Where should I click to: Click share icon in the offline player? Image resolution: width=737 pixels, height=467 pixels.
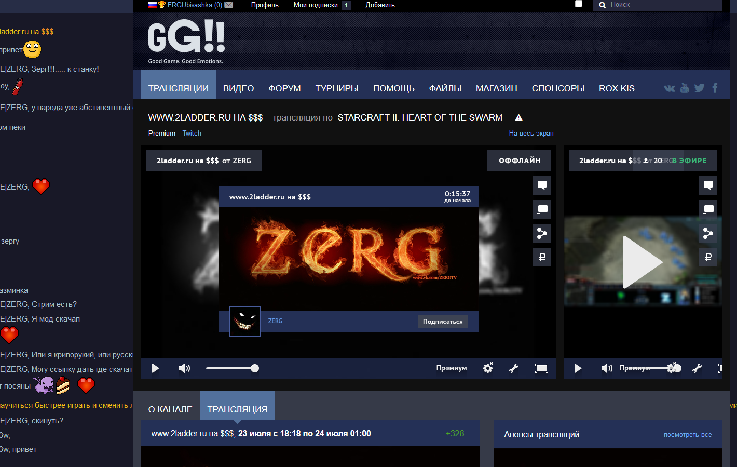542,233
